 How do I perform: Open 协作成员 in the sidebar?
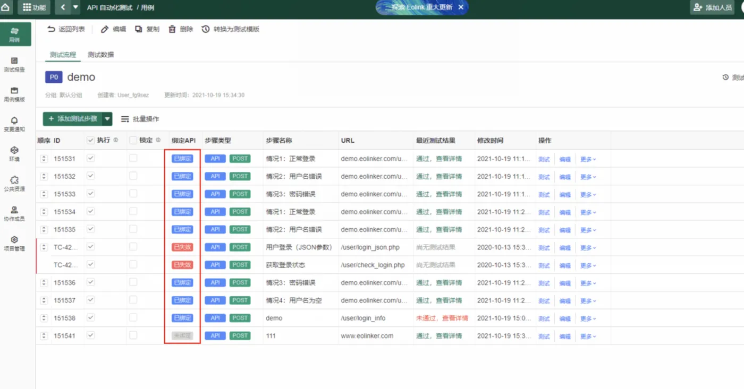pos(15,213)
